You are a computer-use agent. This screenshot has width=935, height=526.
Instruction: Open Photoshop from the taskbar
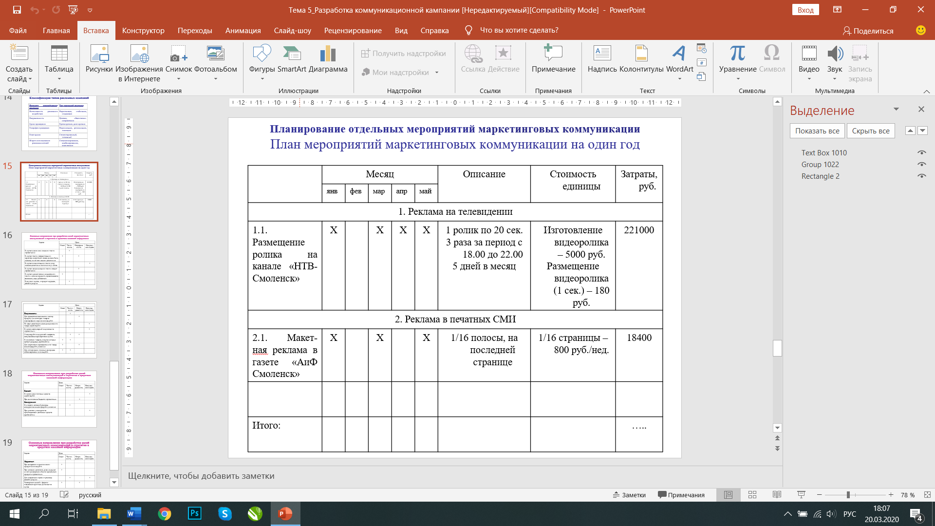tap(194, 513)
